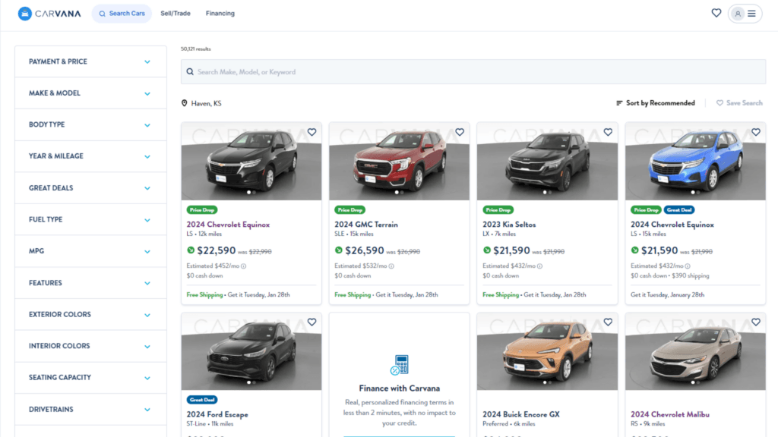This screenshot has height=437, width=778.
Task: Click price drop icon beside Kia Seltos $21,590
Action: [x=487, y=250]
